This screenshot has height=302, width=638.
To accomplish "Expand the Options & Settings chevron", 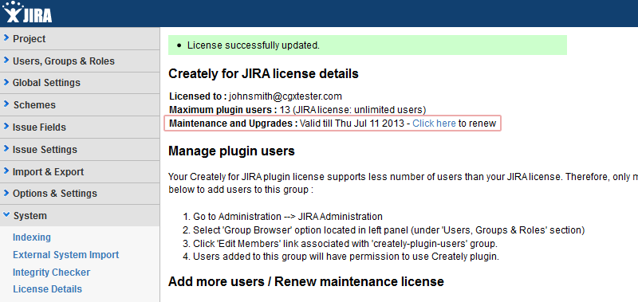I will tap(6, 193).
